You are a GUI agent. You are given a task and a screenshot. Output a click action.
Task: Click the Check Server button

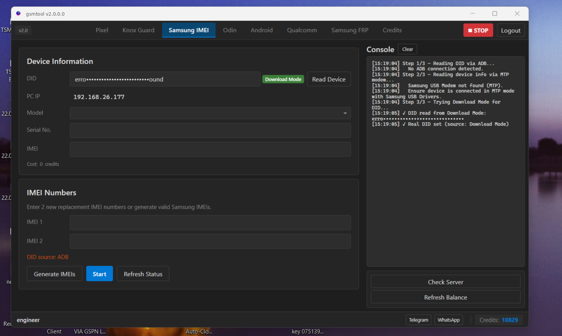[x=445, y=282]
